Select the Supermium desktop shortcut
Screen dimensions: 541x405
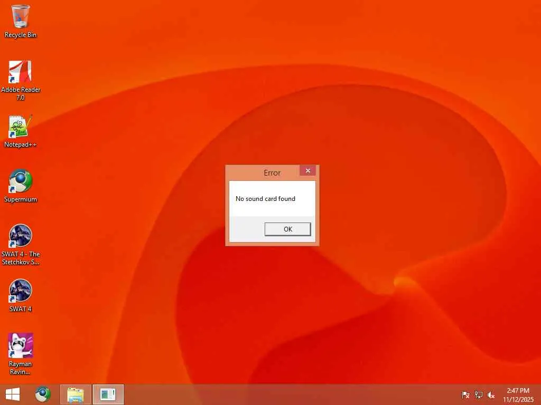point(21,186)
